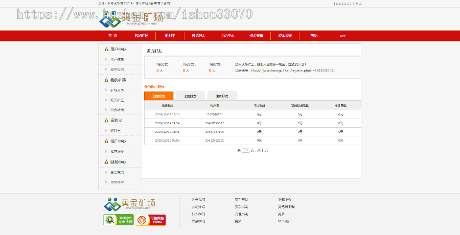The width and height of the screenshot is (460, 235).
Task: Open 充值指南 in the footer
Action: pos(241,214)
